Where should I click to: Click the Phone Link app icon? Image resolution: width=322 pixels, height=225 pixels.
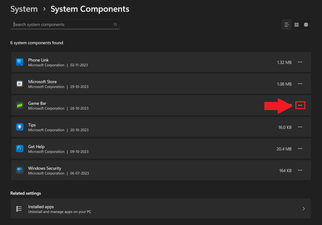19,62
